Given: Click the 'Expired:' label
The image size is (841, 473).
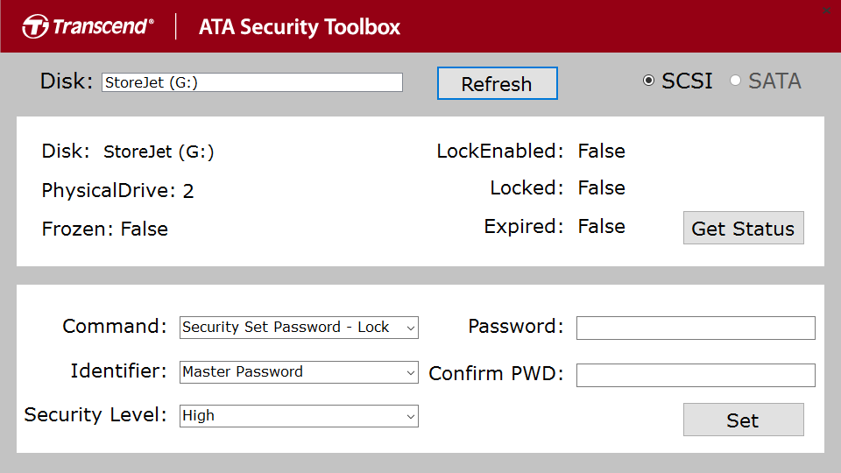Looking at the screenshot, I should coord(524,227).
